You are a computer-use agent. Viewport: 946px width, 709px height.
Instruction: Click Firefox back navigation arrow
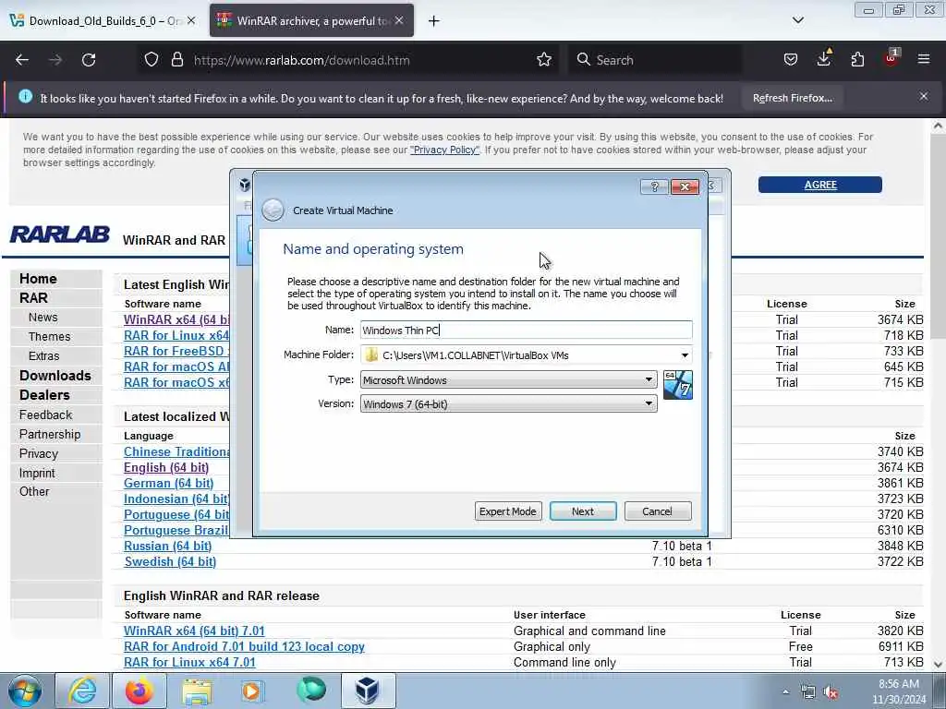click(22, 60)
